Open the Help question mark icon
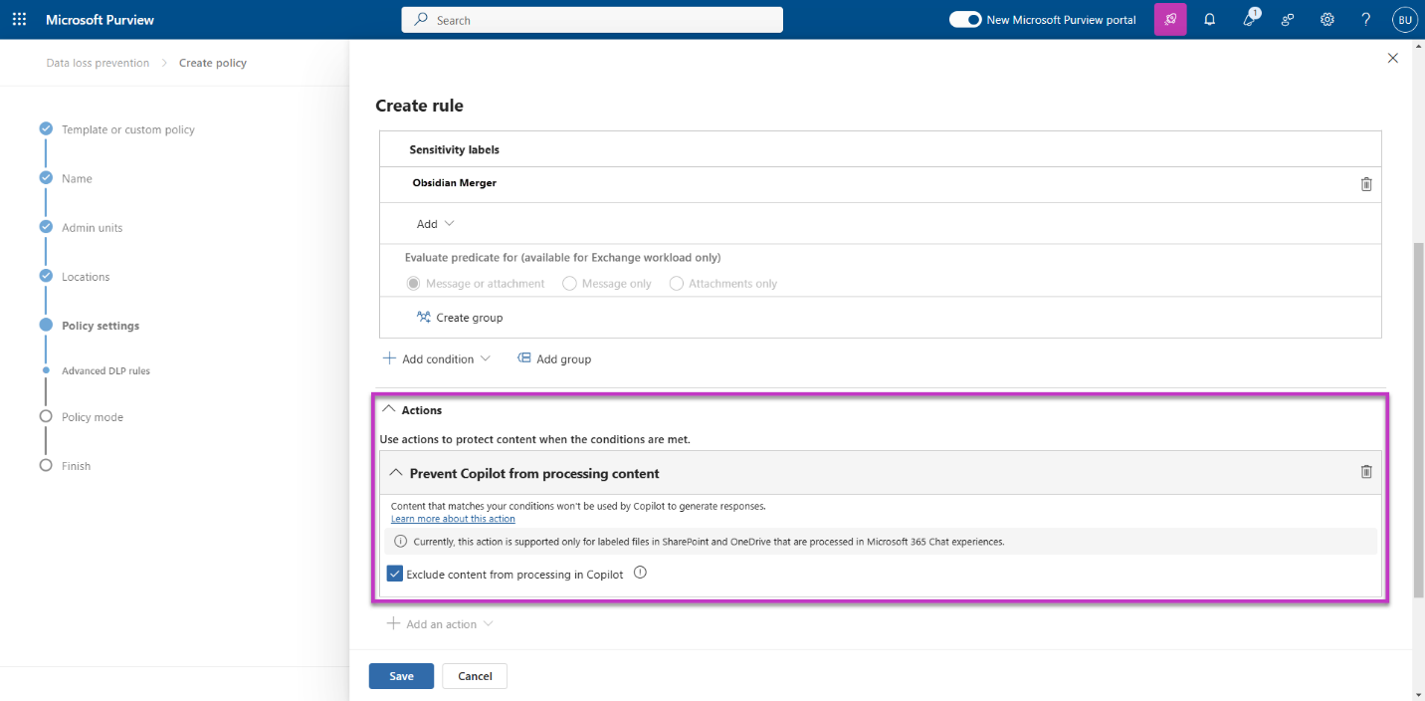The image size is (1425, 701). 1366,20
